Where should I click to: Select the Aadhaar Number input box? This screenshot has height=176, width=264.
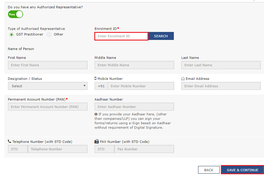point(134,107)
